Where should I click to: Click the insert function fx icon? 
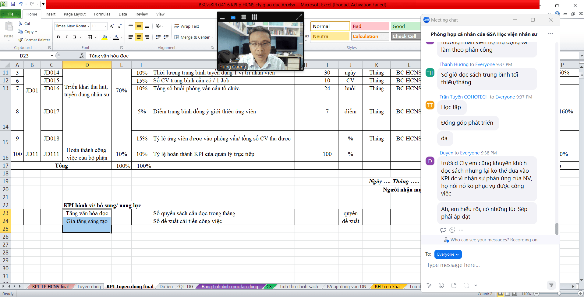tap(82, 56)
